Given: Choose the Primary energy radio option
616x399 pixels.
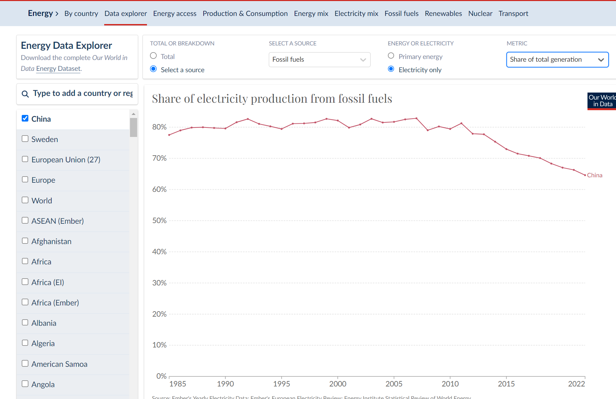Looking at the screenshot, I should pyautogui.click(x=391, y=56).
